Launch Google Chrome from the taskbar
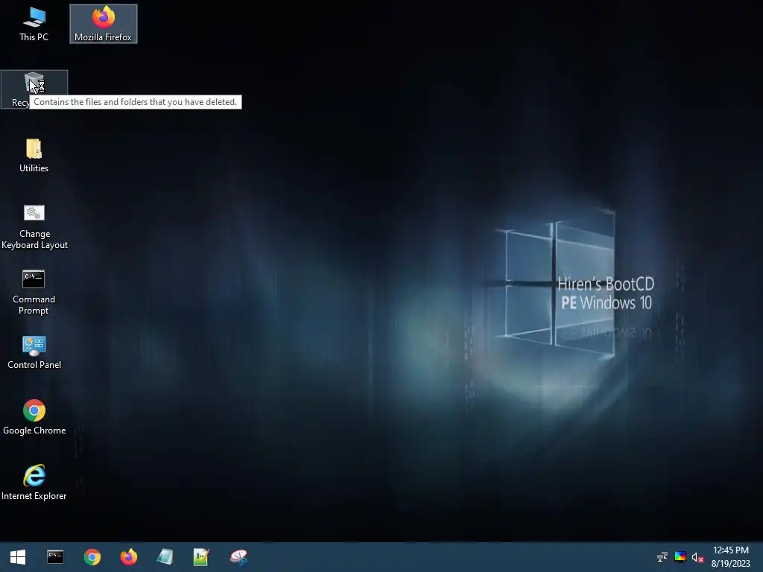Image resolution: width=763 pixels, height=572 pixels. pos(92,557)
